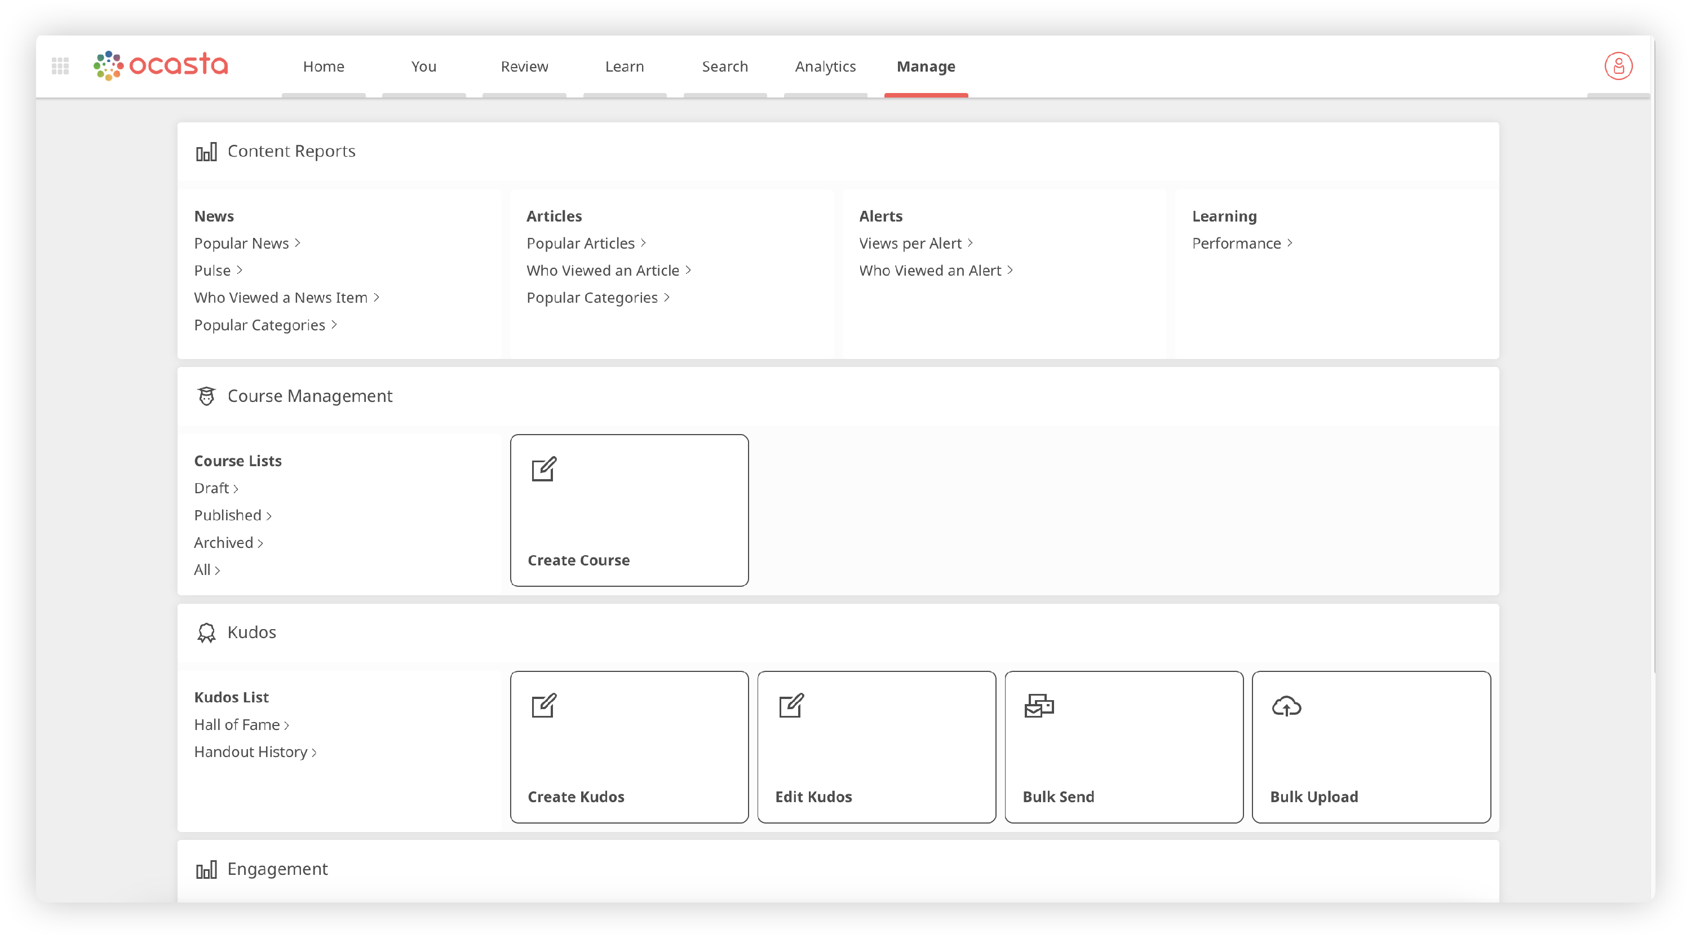Click the Edit Kudos pencil icon
Image resolution: width=1691 pixels, height=938 pixels.
(x=791, y=706)
